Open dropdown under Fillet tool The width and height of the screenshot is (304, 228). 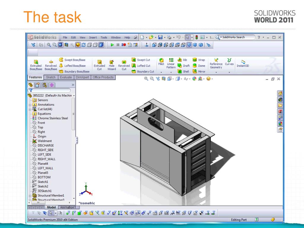click(x=161, y=72)
